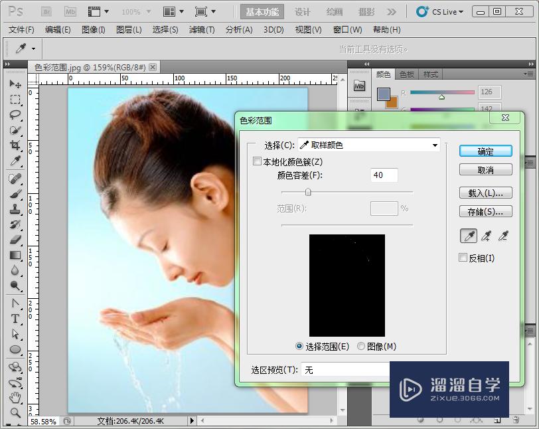Select the Zoom tool
The height and width of the screenshot is (429, 539).
click(x=15, y=412)
